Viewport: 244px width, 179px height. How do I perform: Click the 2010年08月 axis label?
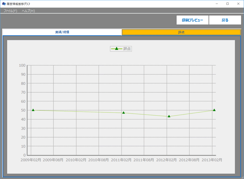click(x=99, y=160)
